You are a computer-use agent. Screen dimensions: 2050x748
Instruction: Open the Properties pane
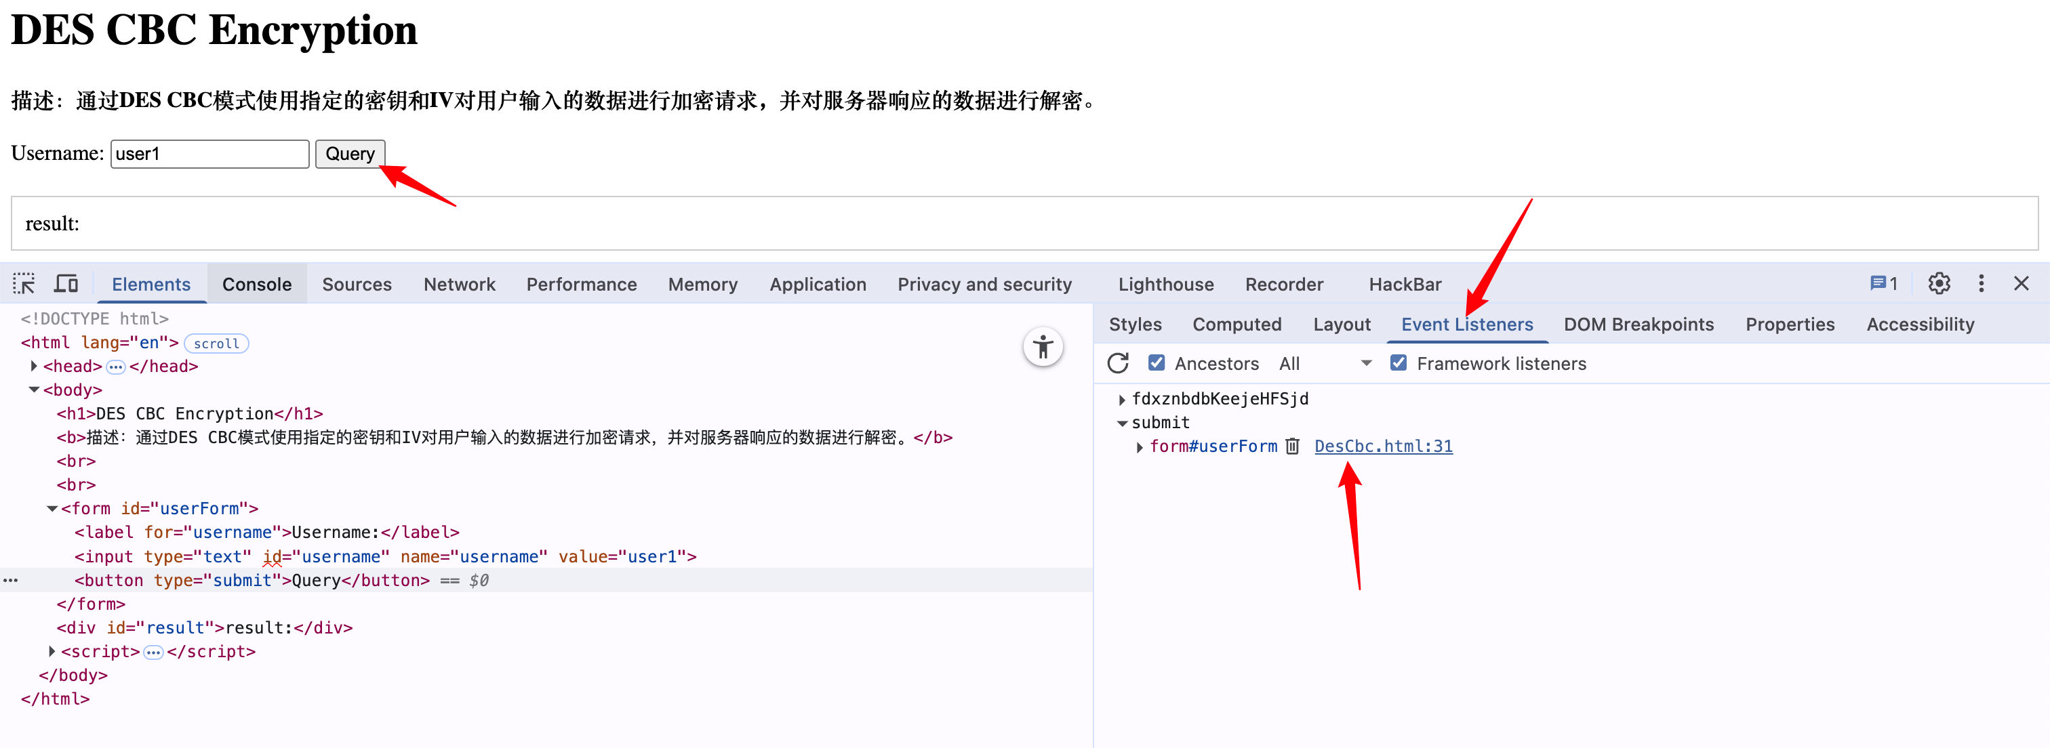coord(1790,325)
